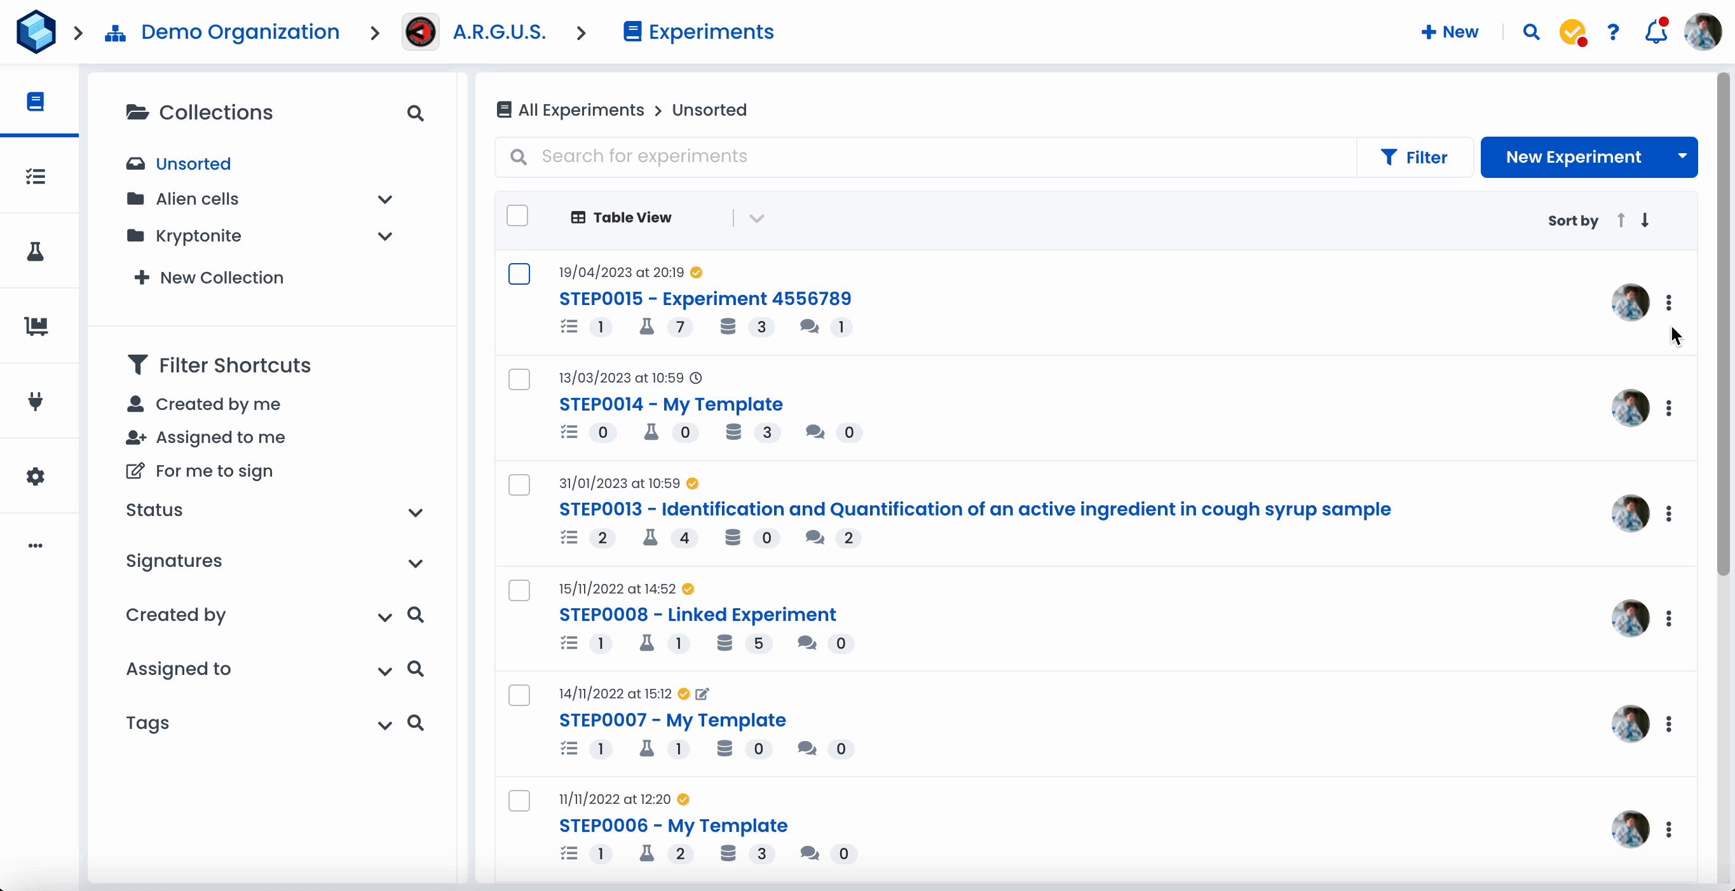
Task: Open the STEP0008 - Linked Experiment link
Action: tap(697, 614)
